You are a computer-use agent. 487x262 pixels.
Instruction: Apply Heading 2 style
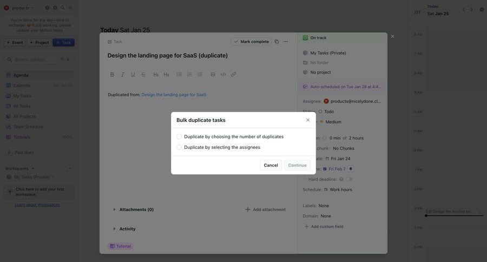pos(166,74)
